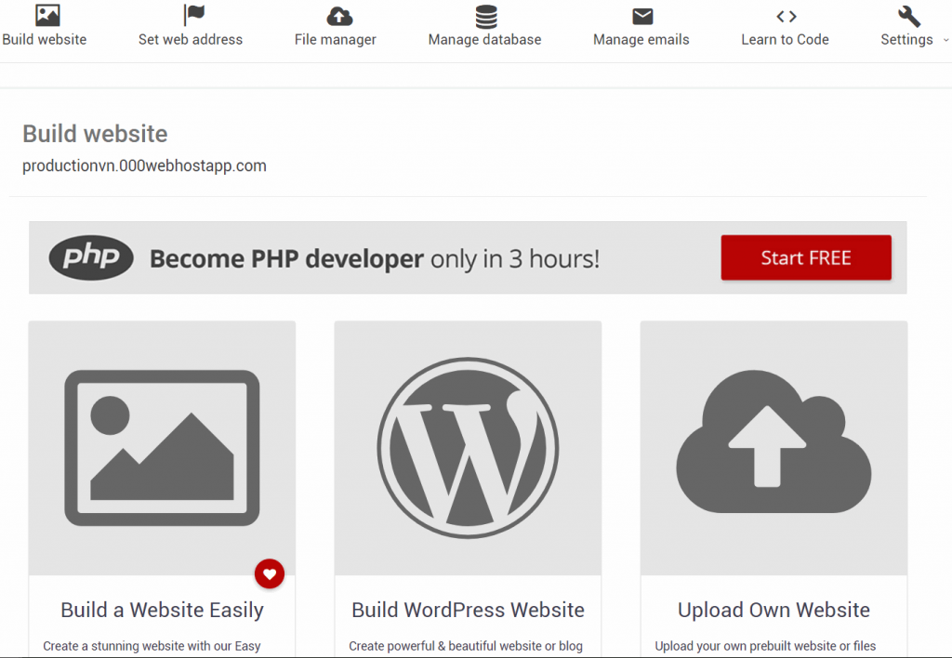
Task: Open productionvn.000webhostapp.com site address
Action: click(144, 165)
